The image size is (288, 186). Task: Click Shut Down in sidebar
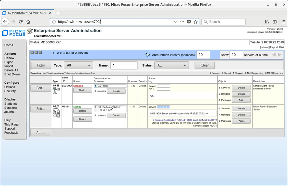click(x=12, y=74)
